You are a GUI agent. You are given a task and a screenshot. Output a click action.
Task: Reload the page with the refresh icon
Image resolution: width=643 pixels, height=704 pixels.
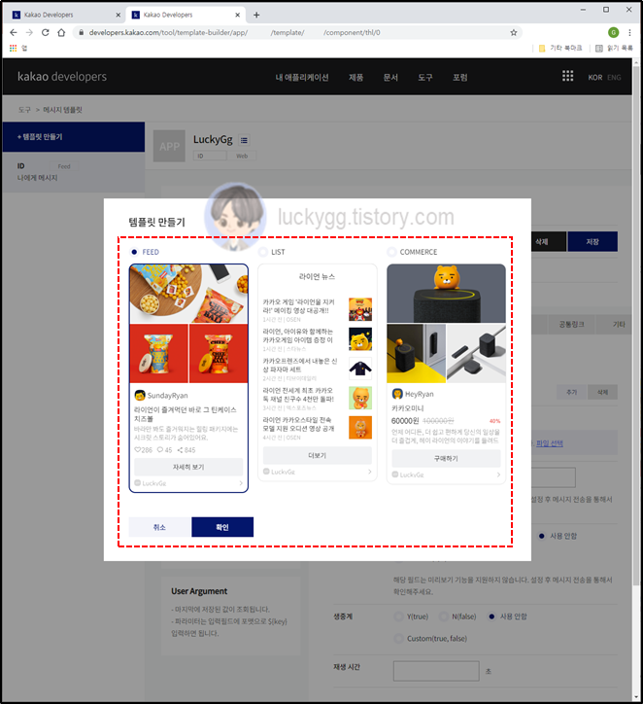click(46, 32)
